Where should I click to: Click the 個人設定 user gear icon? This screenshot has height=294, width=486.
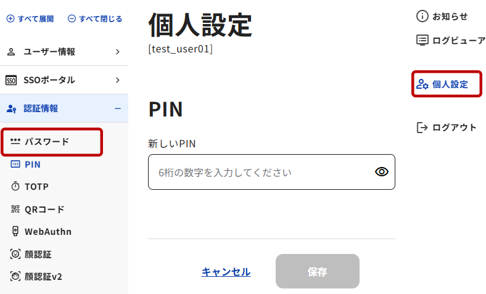pos(422,84)
